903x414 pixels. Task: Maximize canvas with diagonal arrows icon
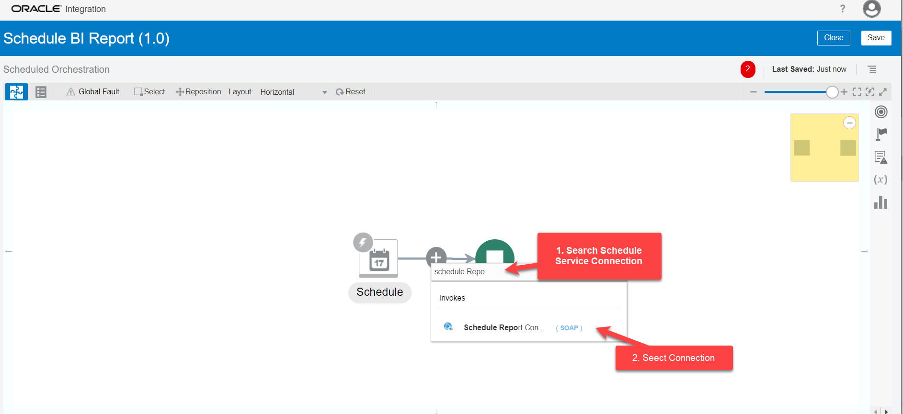pyautogui.click(x=883, y=92)
